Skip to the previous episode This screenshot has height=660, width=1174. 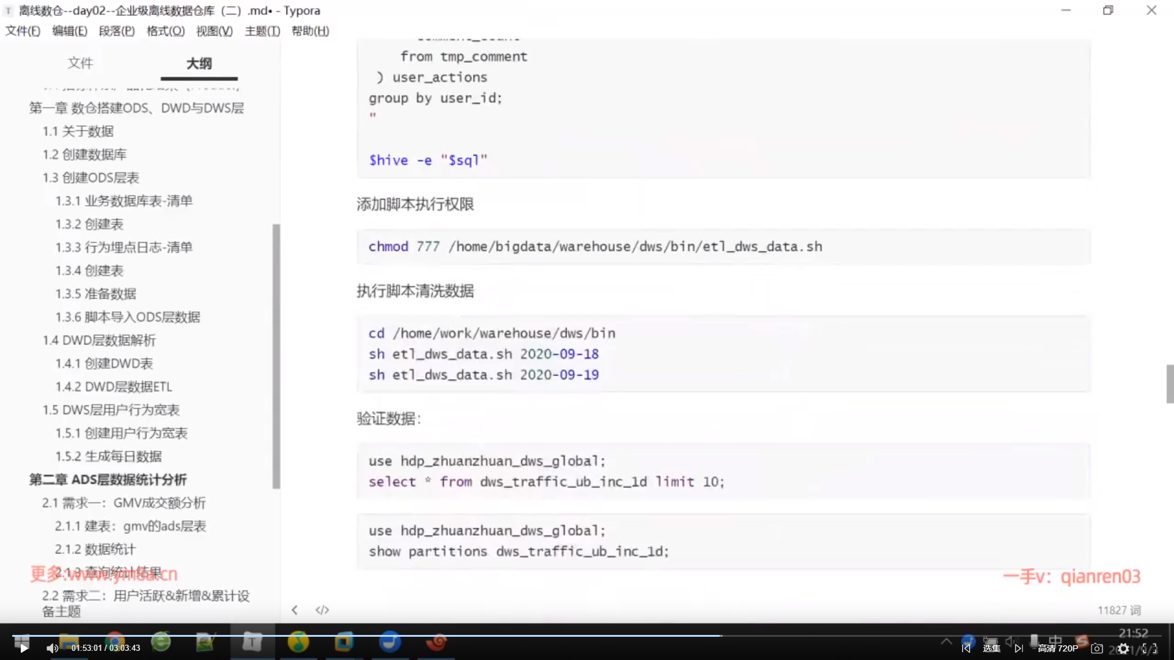[966, 648]
